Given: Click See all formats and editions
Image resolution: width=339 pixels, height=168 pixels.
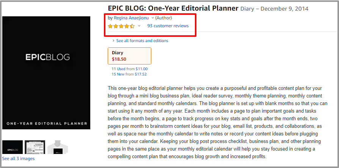Looking at the screenshot, I should click(142, 41).
